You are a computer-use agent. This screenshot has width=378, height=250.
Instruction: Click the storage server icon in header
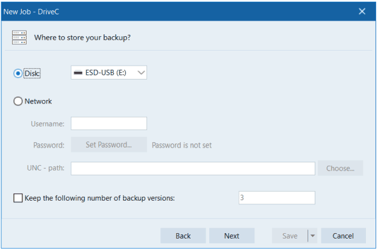point(19,37)
